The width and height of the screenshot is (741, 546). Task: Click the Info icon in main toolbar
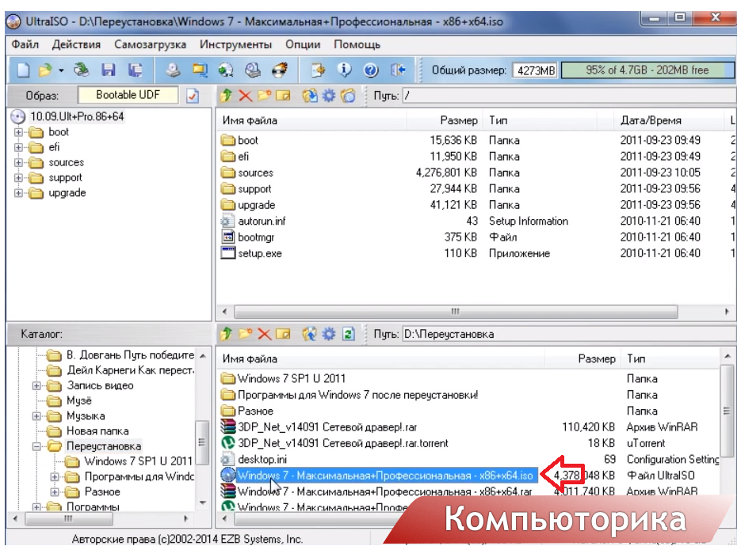point(345,70)
